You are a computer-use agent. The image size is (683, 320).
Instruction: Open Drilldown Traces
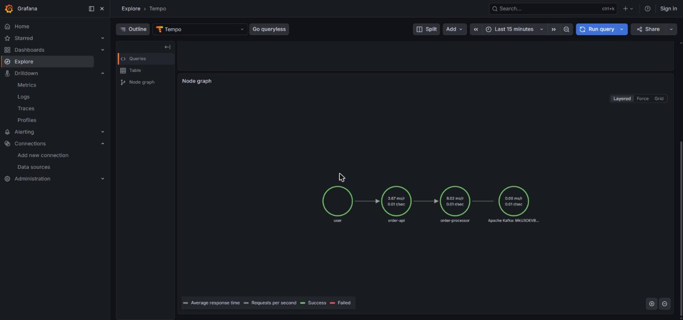click(x=26, y=109)
